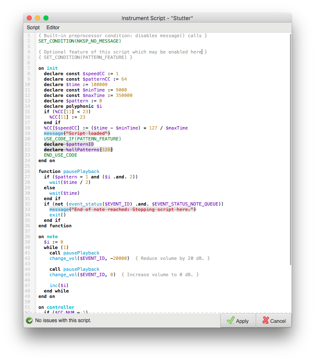Click the vertical scrollbar of the code editor
Viewport: 315px width, 361px height.
[x=290, y=150]
